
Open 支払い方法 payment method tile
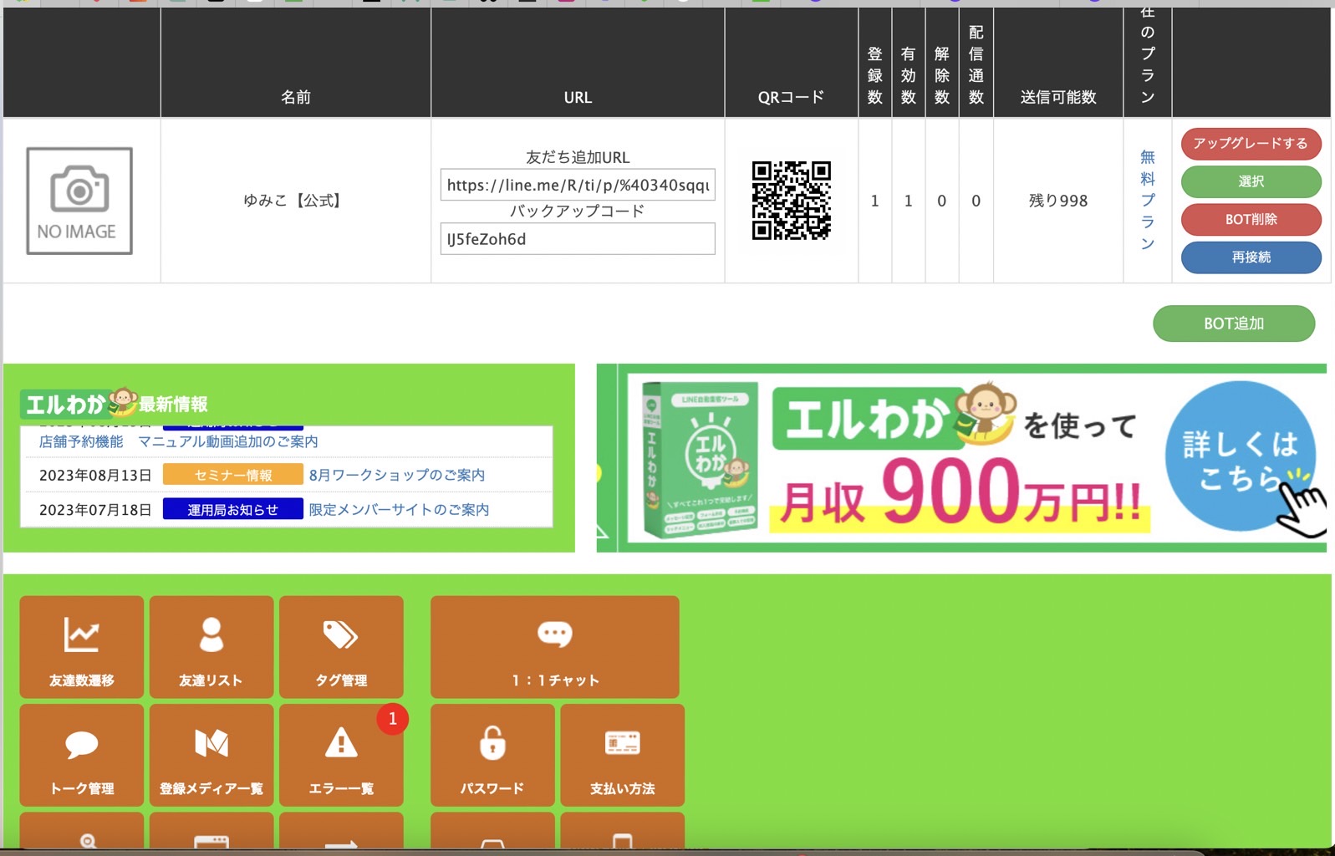coord(623,755)
